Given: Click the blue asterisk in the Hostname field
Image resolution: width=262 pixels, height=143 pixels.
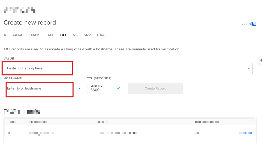Looking at the screenshot, I should tap(79, 88).
